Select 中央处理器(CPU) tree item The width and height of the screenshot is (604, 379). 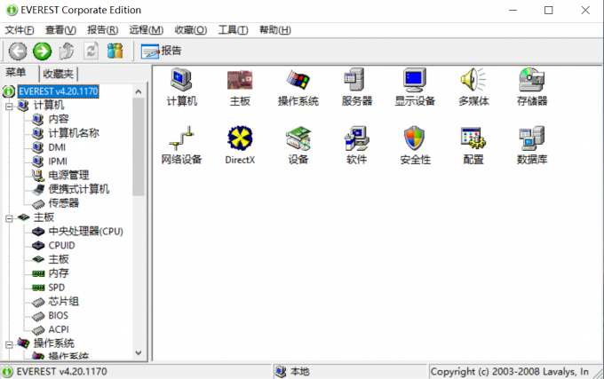(85, 232)
